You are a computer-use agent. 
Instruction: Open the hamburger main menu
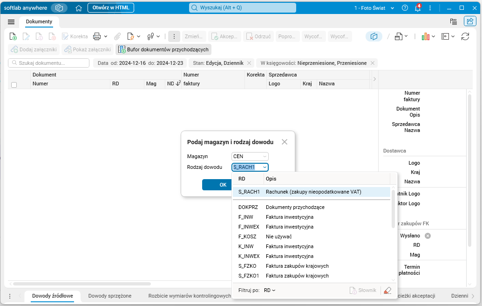[x=11, y=21]
